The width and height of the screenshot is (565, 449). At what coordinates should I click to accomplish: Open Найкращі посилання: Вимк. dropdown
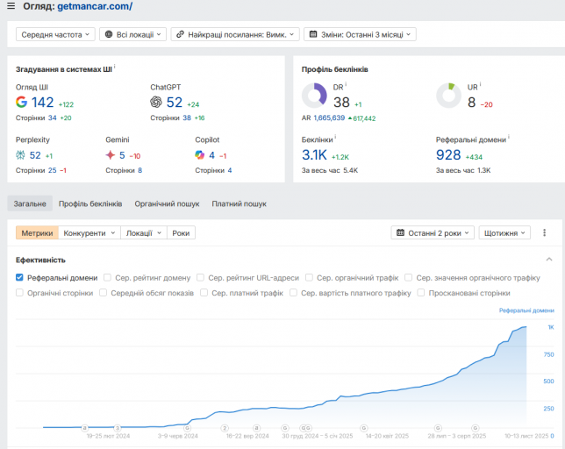pyautogui.click(x=235, y=34)
